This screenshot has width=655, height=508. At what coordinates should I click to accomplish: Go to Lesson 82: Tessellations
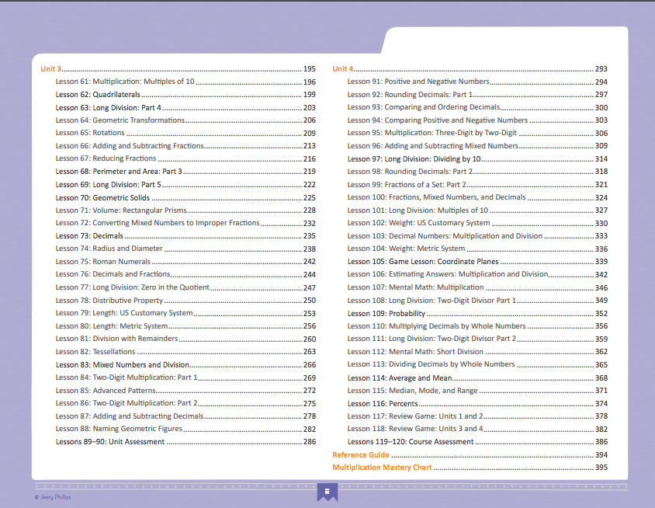point(95,352)
